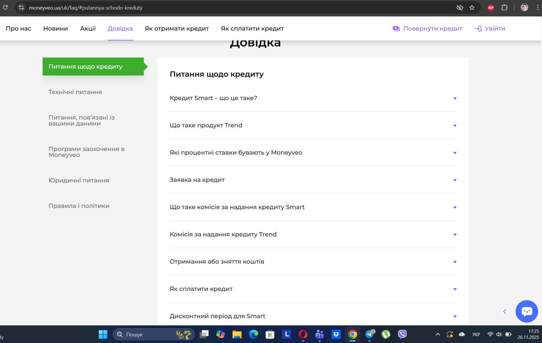Select 'Правила і політики' sidebar tab
Screen dimensions: 542x343
click(x=79, y=206)
